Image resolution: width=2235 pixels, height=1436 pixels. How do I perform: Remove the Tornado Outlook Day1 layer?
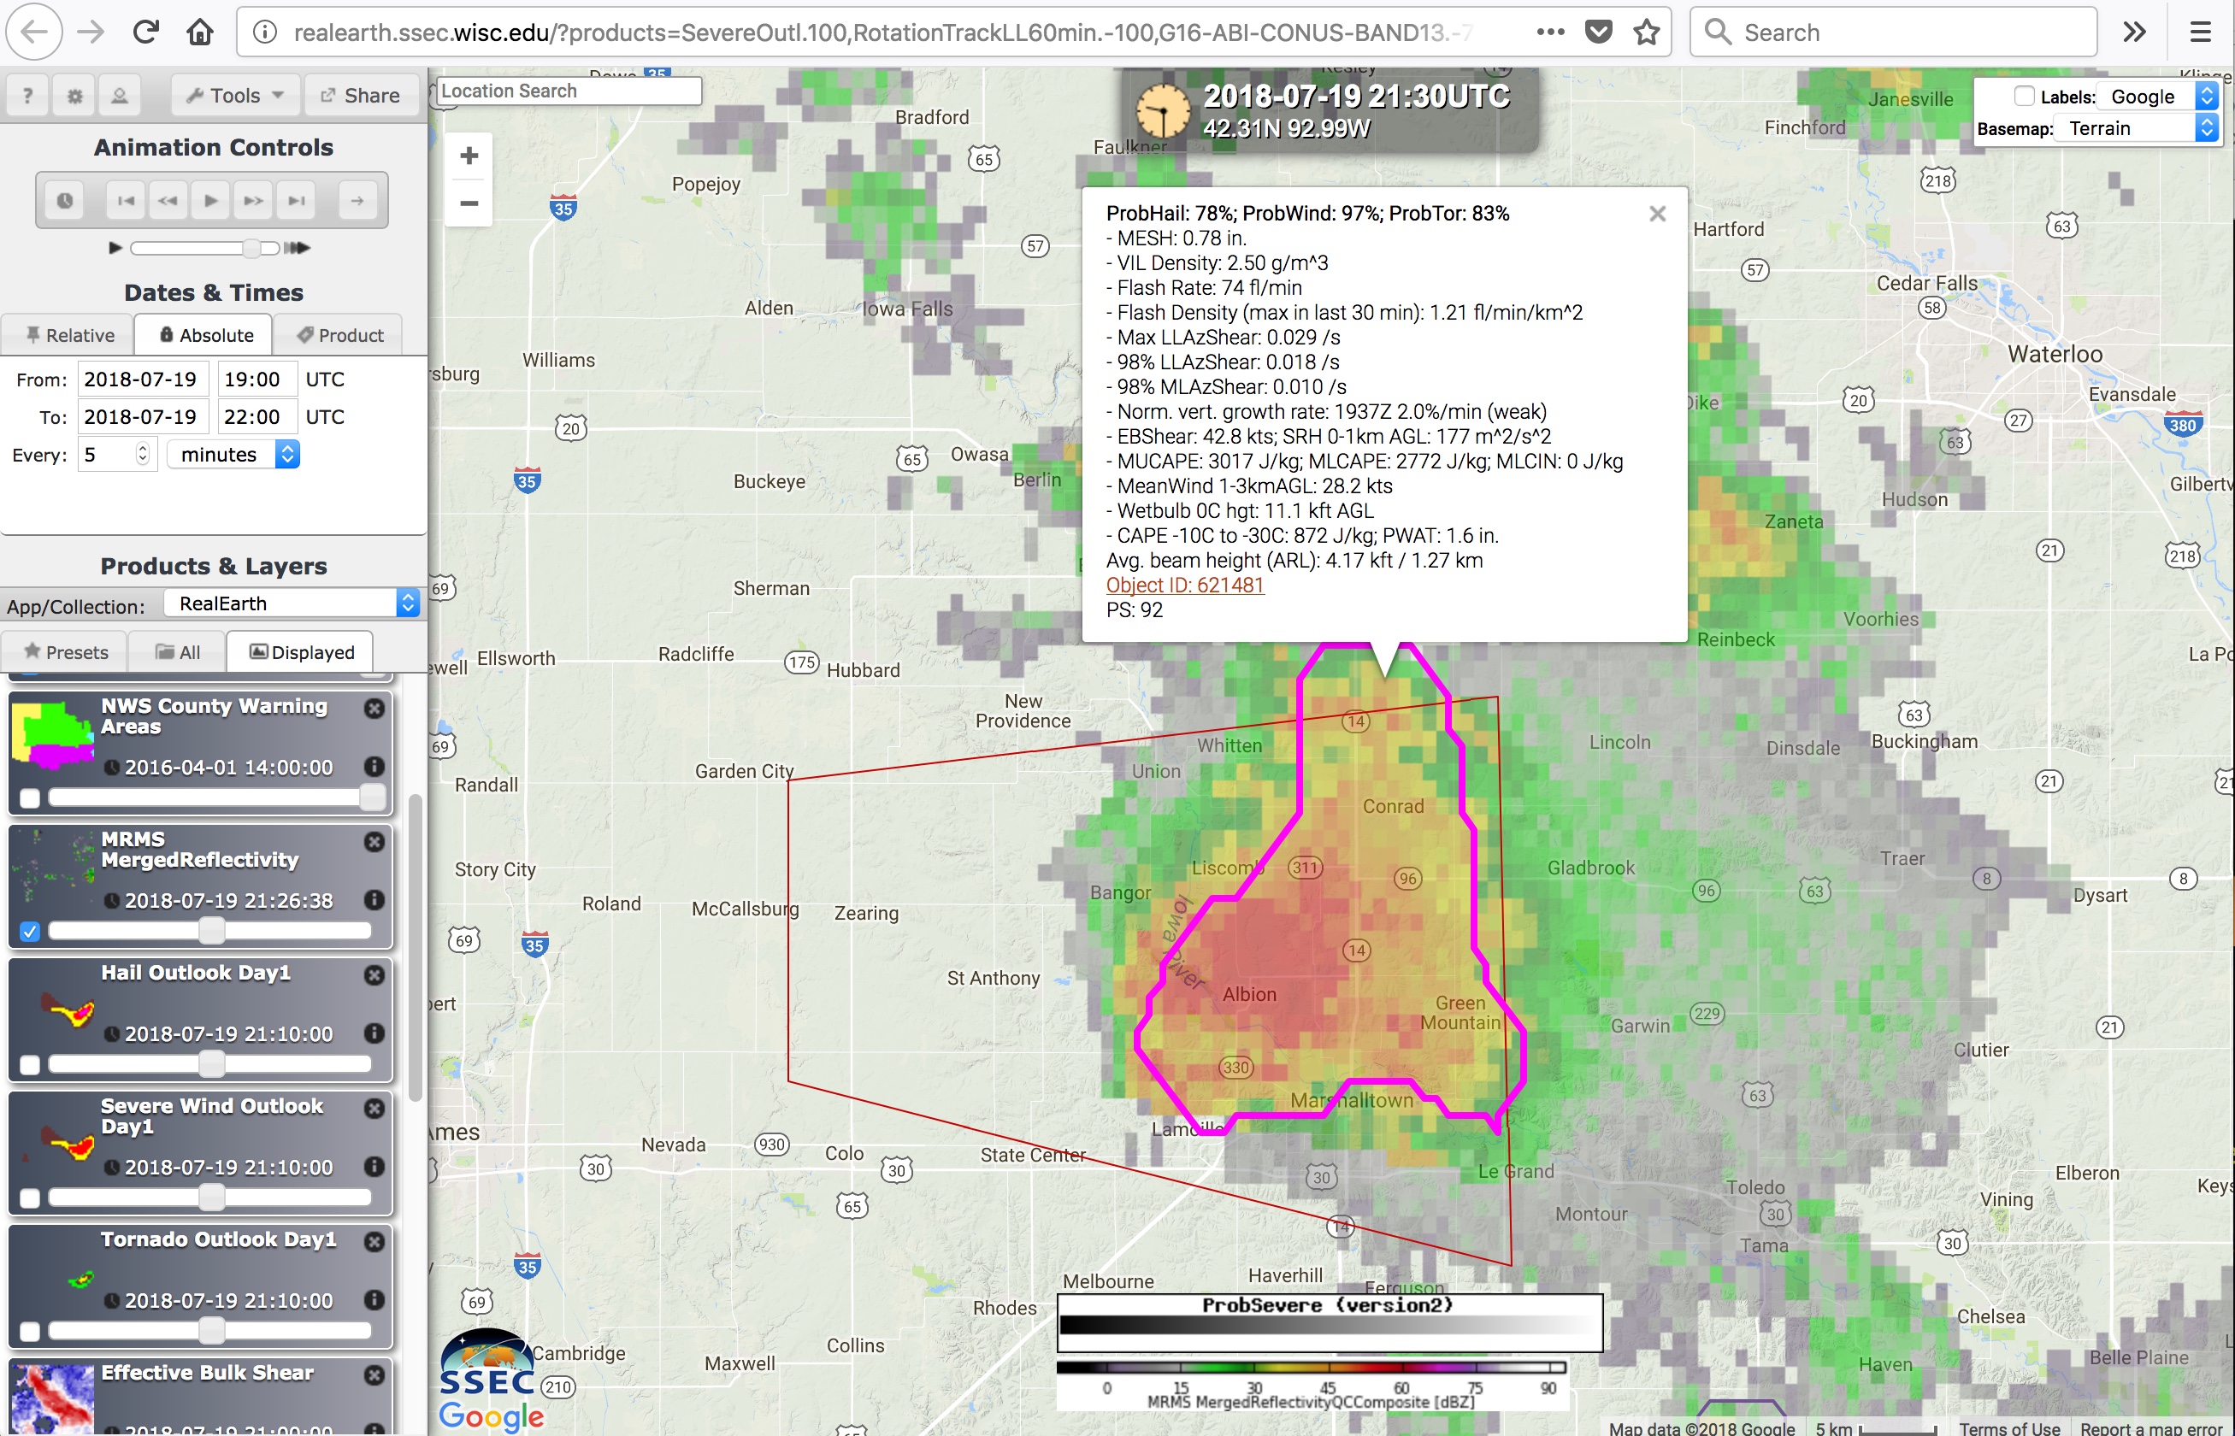click(374, 1241)
